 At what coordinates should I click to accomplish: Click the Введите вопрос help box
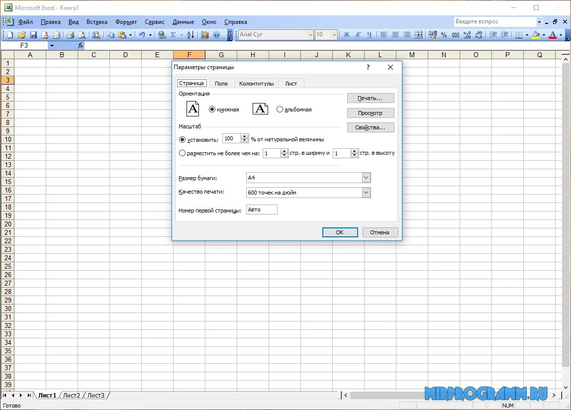(495, 21)
